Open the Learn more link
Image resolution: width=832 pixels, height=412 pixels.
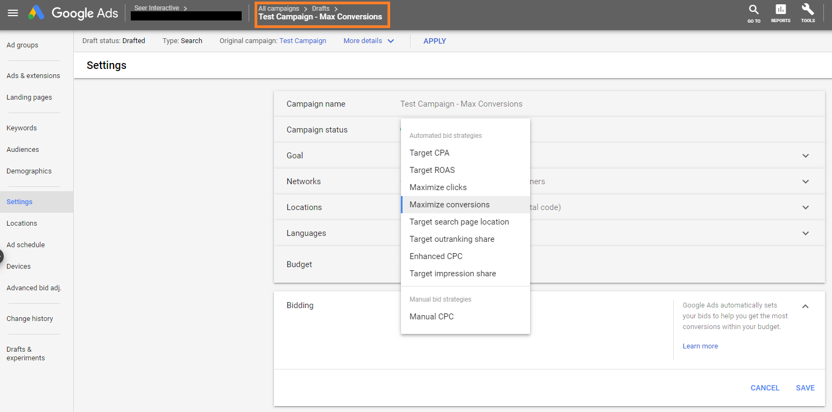(x=700, y=346)
